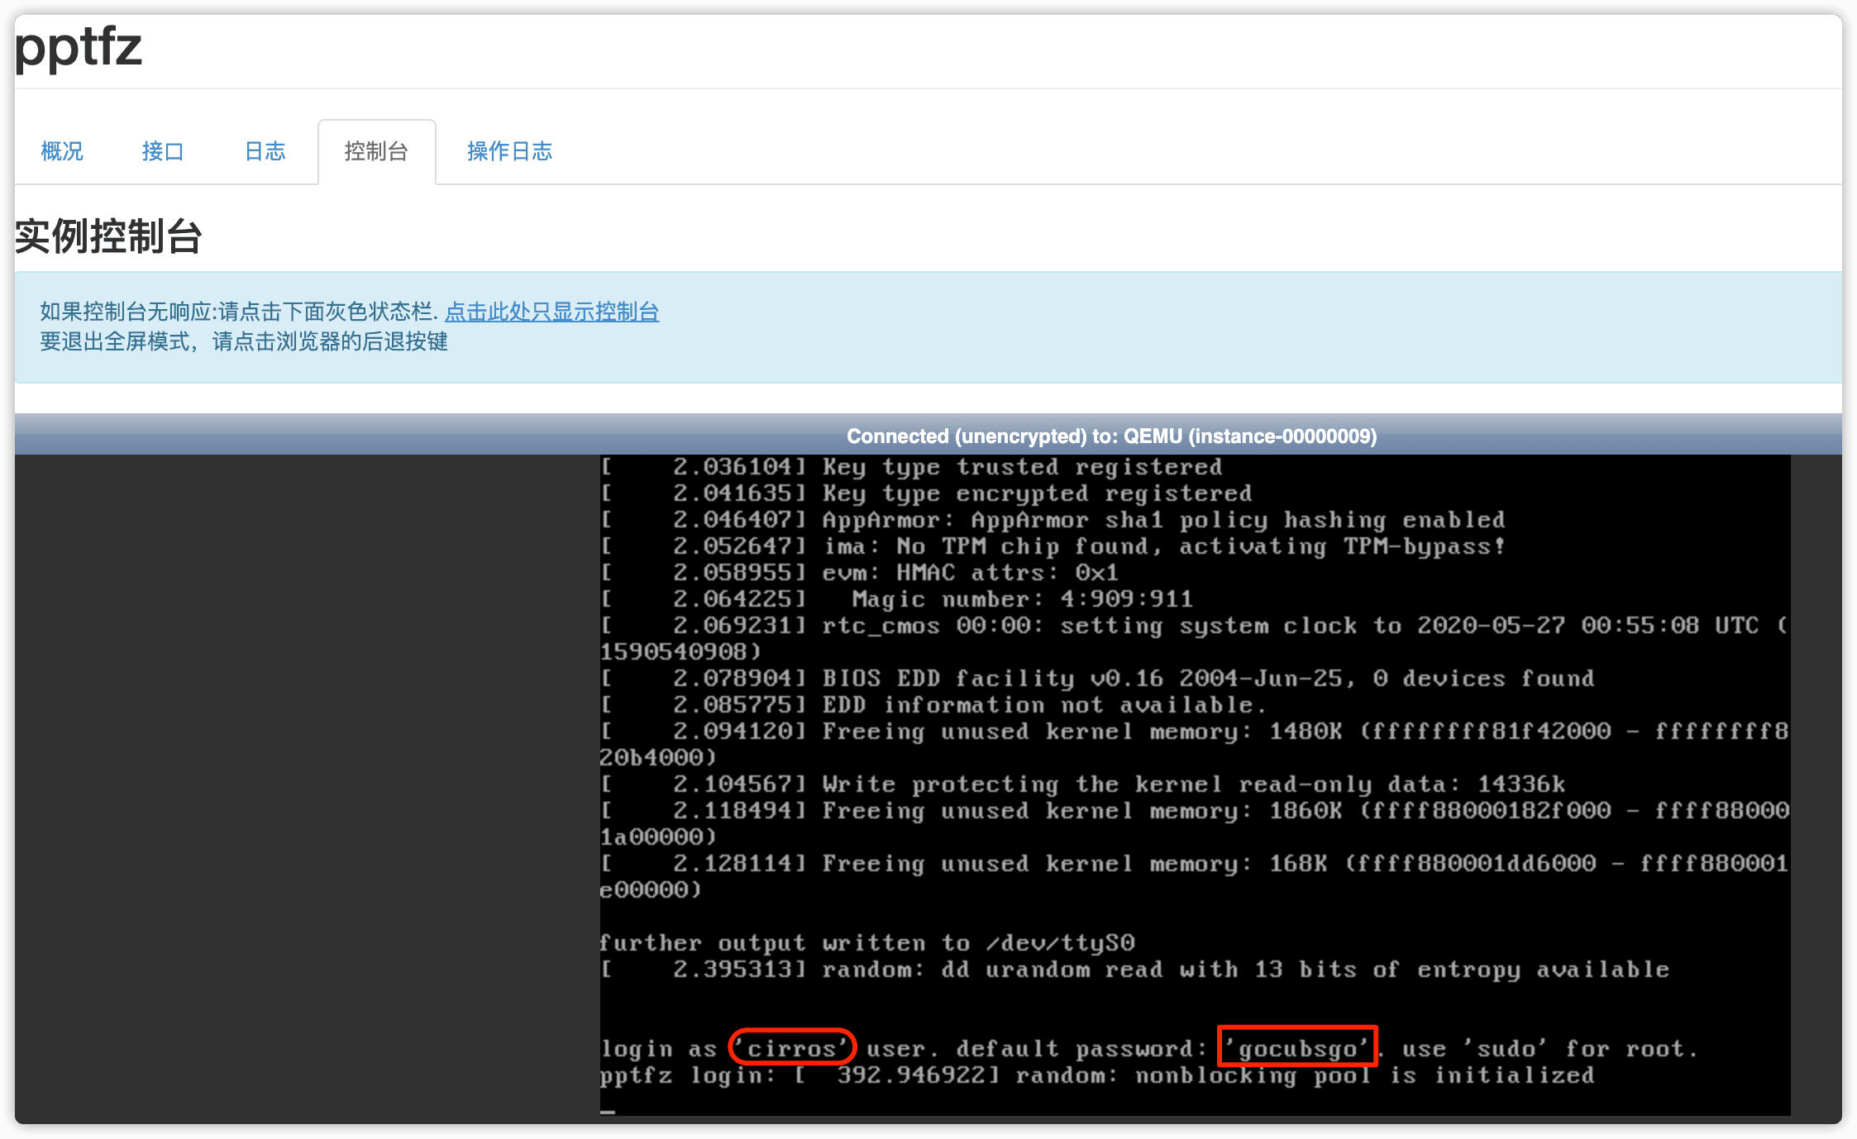The width and height of the screenshot is (1857, 1139).
Task: Switch to the 接口 tab
Action: tap(163, 151)
